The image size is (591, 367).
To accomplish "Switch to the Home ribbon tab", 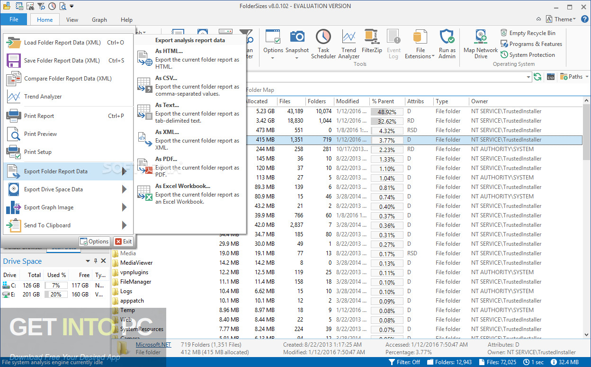I will pyautogui.click(x=45, y=19).
